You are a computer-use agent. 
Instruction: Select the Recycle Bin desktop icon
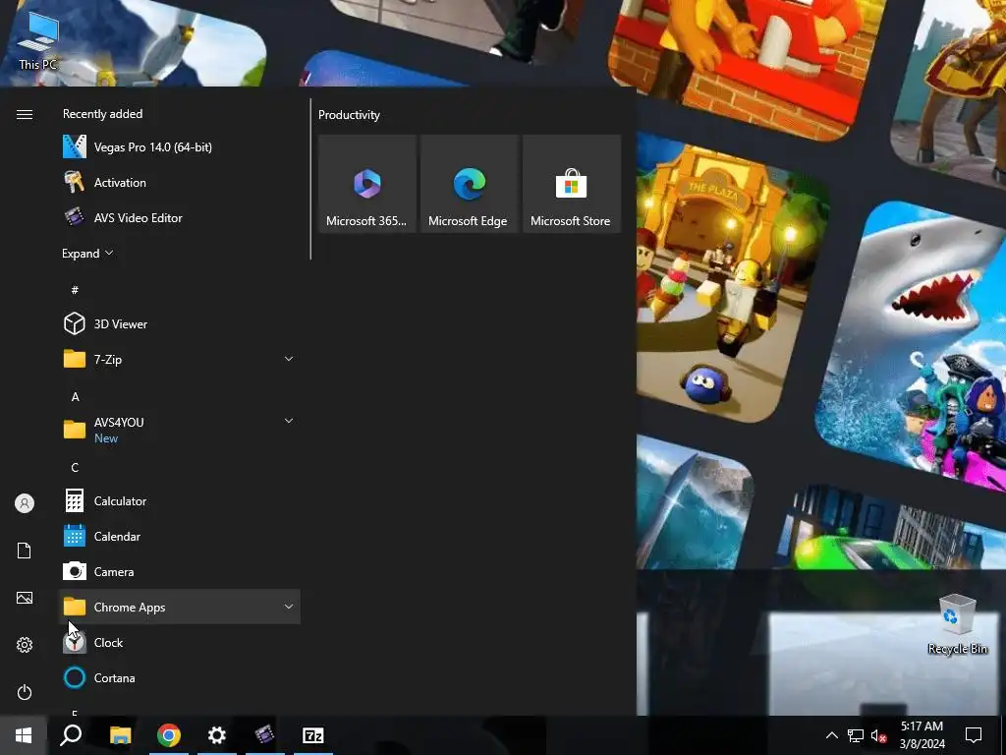pyautogui.click(x=957, y=624)
